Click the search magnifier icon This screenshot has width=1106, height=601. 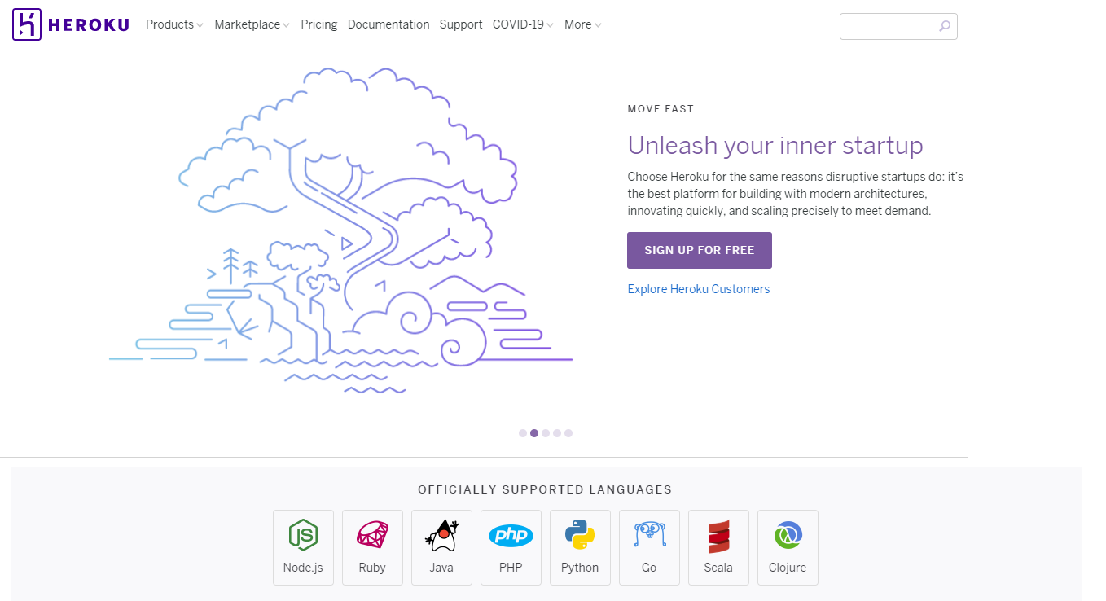tap(945, 26)
